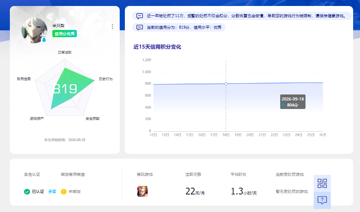Click the 今天 axis label

(323, 135)
